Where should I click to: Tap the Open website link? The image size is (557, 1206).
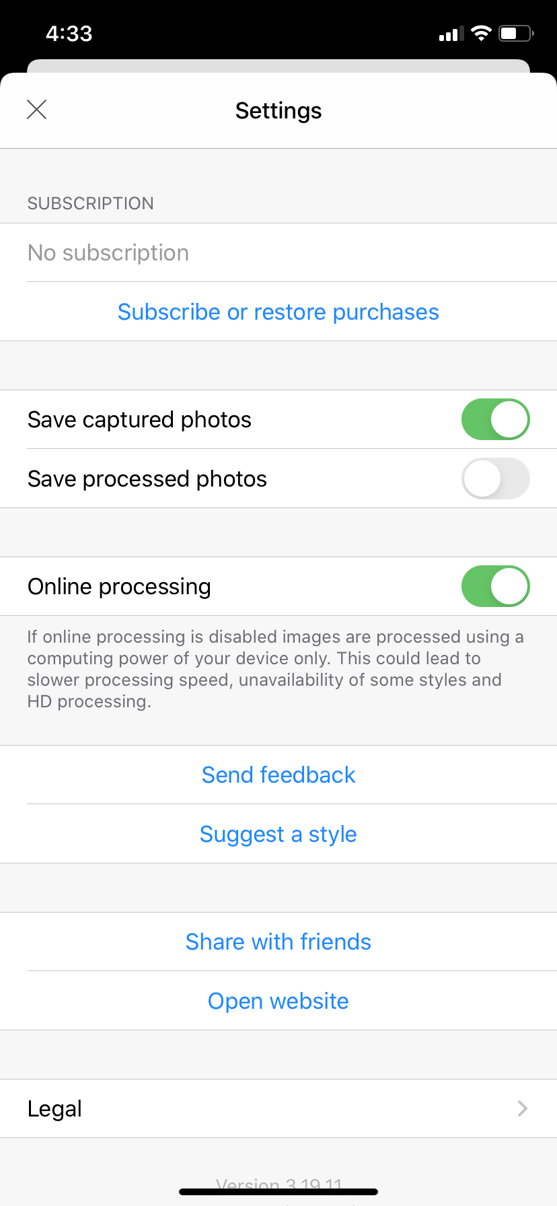pyautogui.click(x=278, y=1001)
